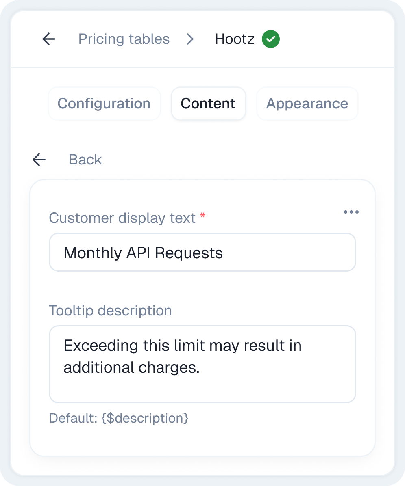This screenshot has height=486, width=405.
Task: Click the Back text link
Action: coord(85,160)
